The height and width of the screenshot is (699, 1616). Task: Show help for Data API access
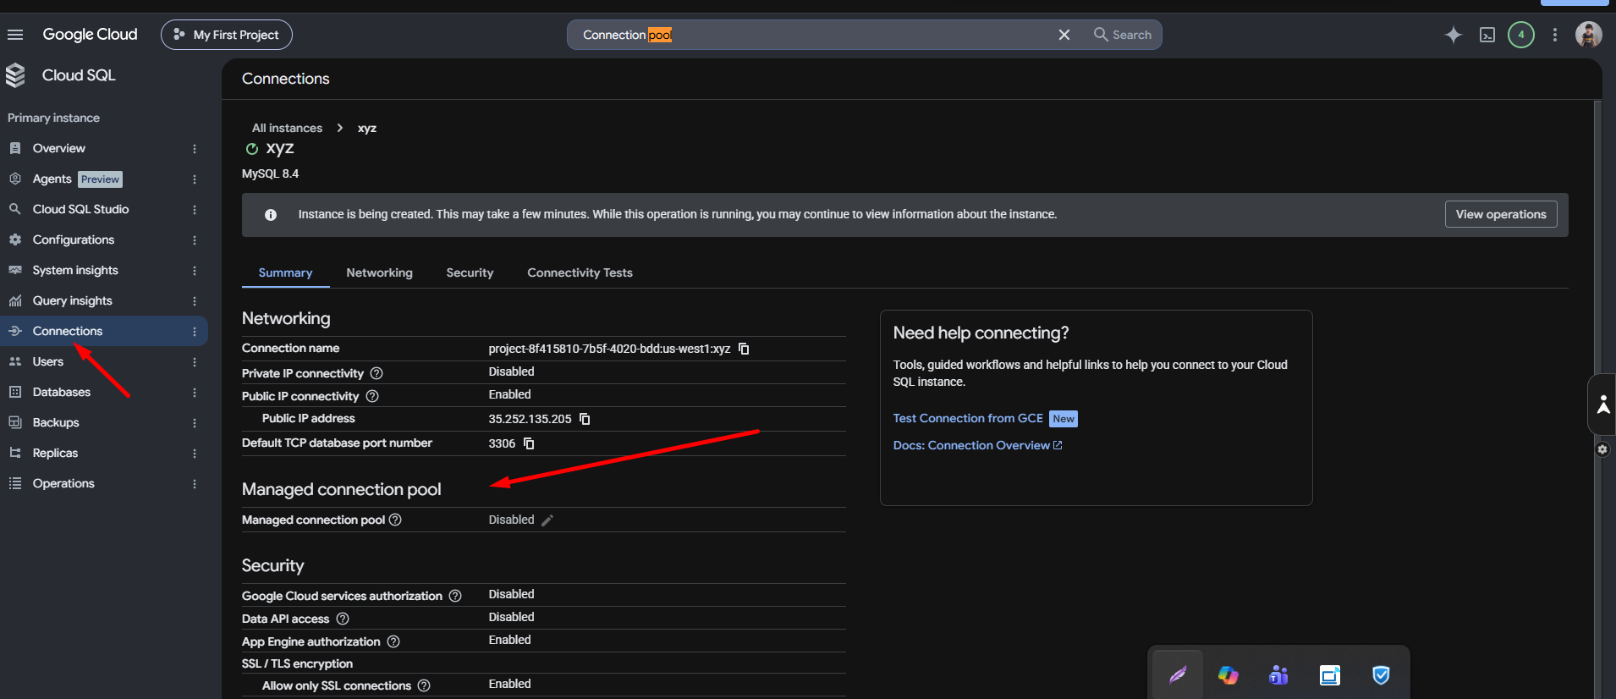coord(343,619)
